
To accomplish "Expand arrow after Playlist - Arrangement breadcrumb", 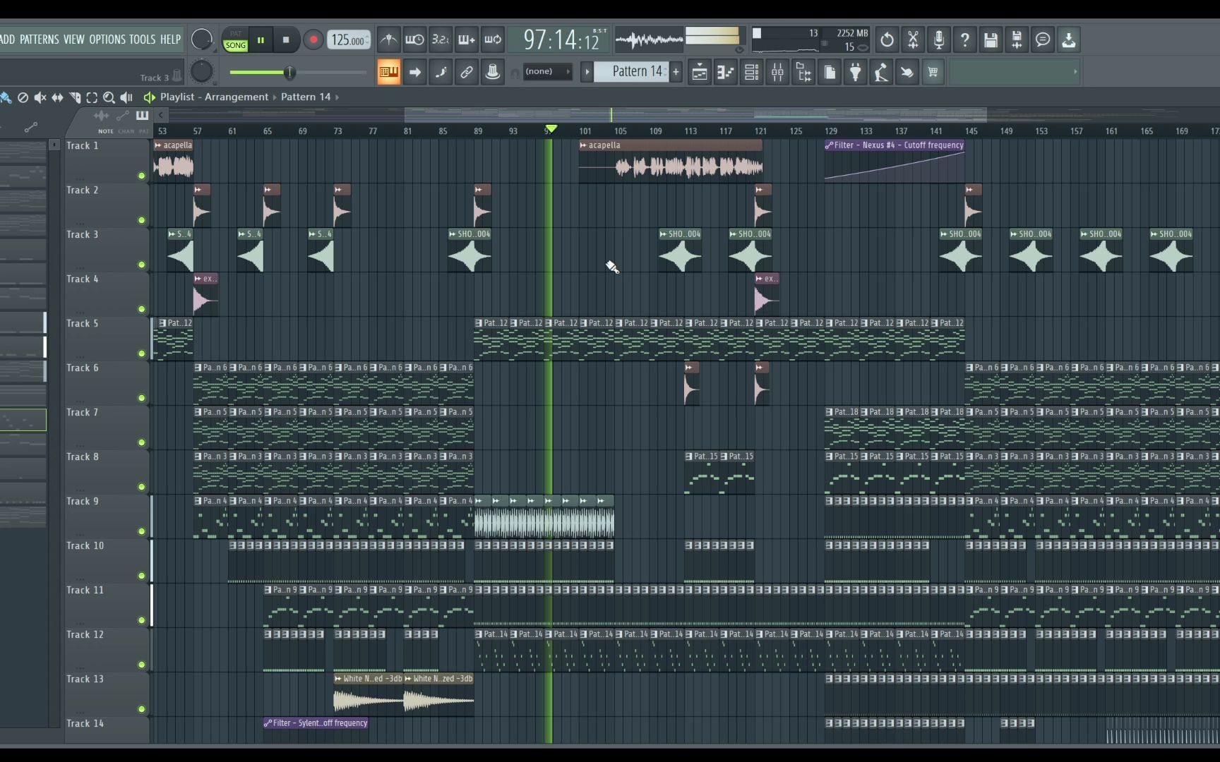I will 275,97.
